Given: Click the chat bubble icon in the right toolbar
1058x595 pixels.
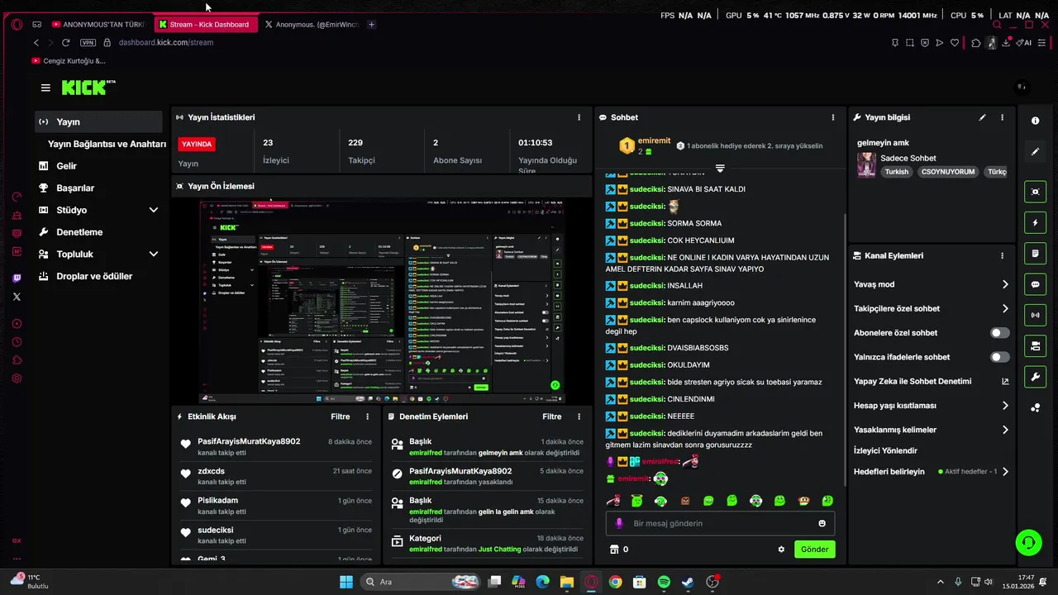Looking at the screenshot, I should pyautogui.click(x=1035, y=284).
